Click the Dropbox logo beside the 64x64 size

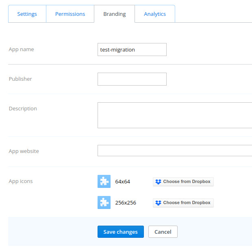[x=158, y=182]
